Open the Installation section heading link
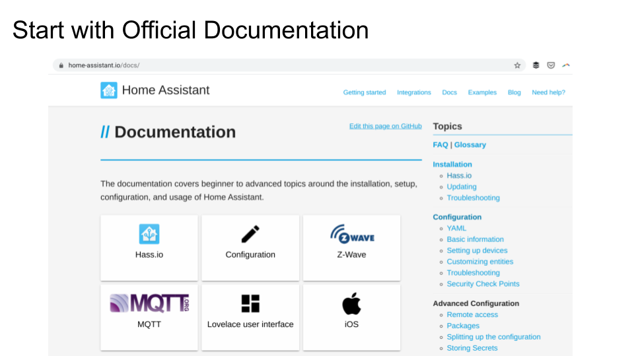 [452, 164]
